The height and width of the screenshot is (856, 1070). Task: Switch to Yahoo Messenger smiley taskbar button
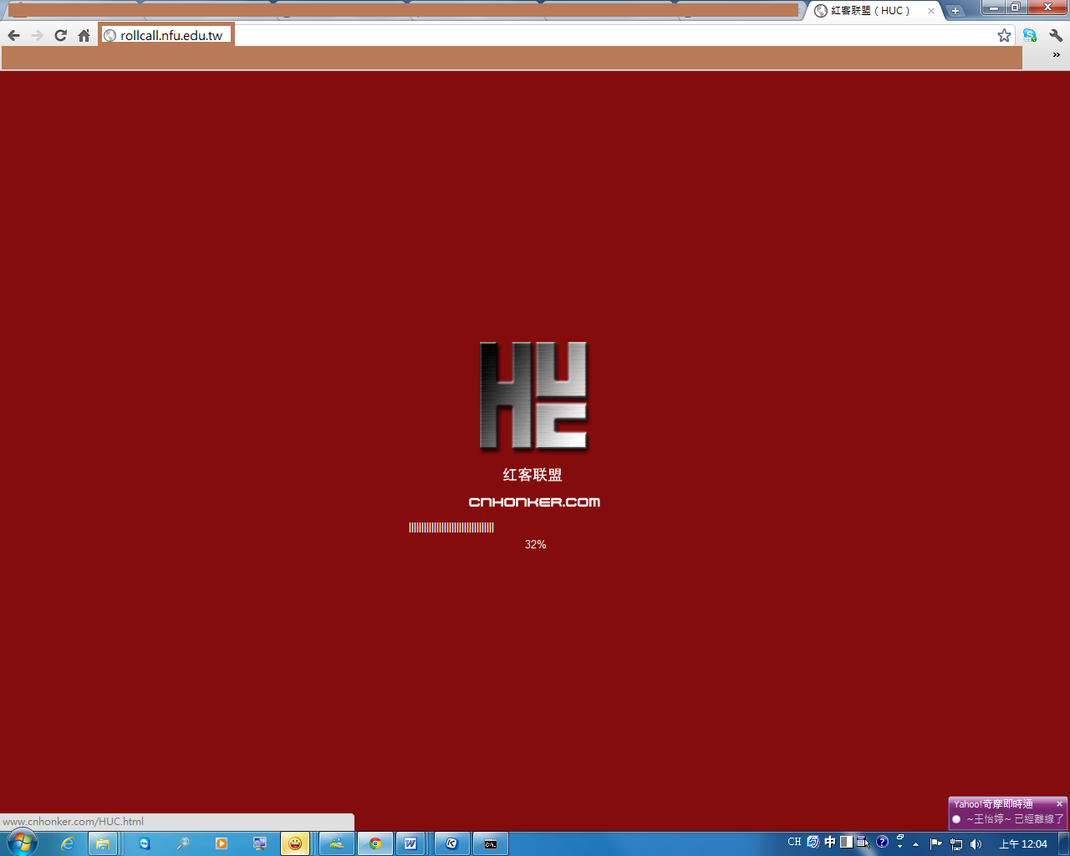pos(295,843)
